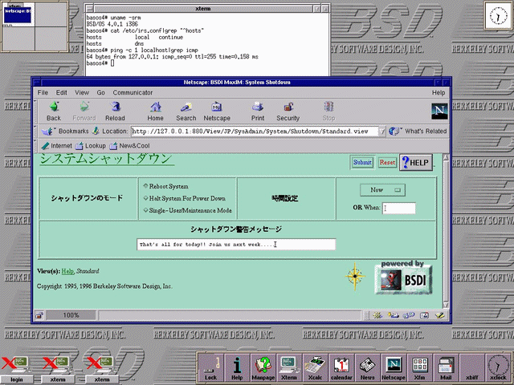The image size is (514, 385).
Task: Open the Internet personal toolbar folder
Action: tap(56, 146)
